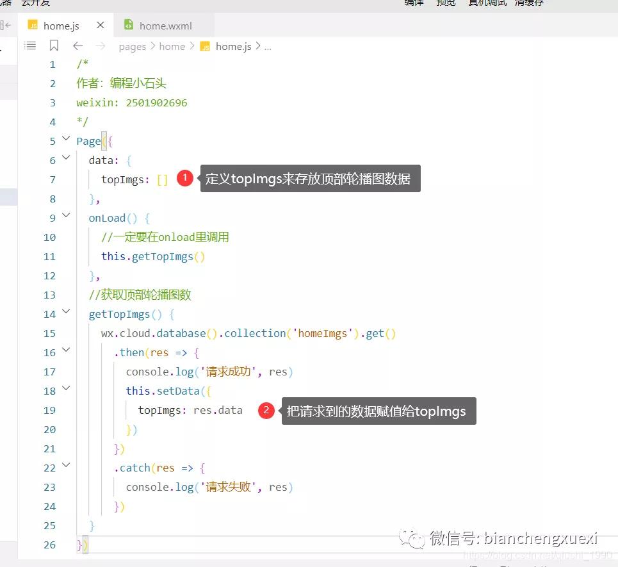618x567 pixels.
Task: Click the breadcrumb ellipsis after home.js
Action: tap(268, 46)
